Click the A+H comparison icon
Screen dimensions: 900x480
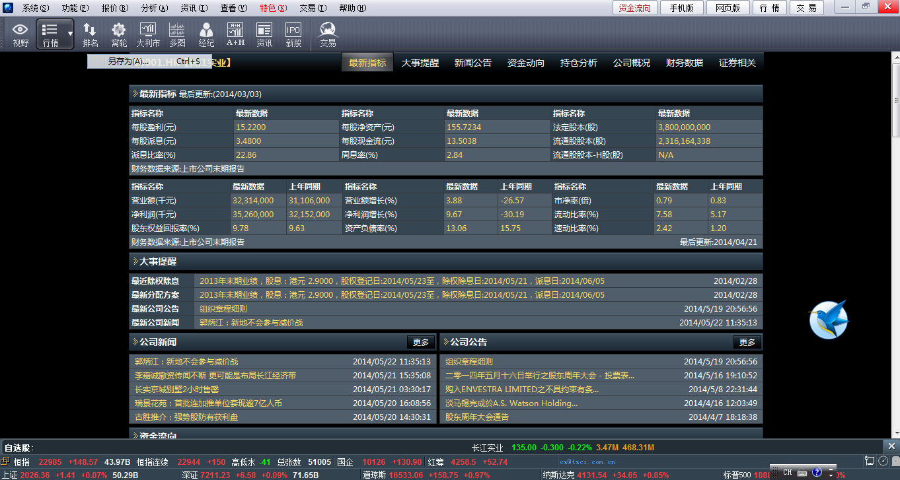click(x=235, y=34)
